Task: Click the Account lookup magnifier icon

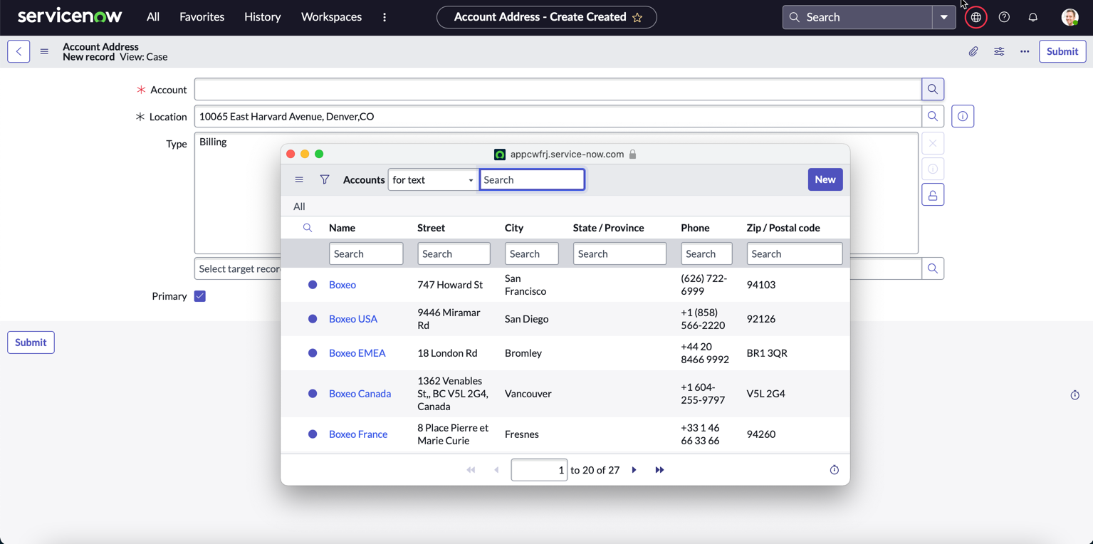Action: point(933,89)
